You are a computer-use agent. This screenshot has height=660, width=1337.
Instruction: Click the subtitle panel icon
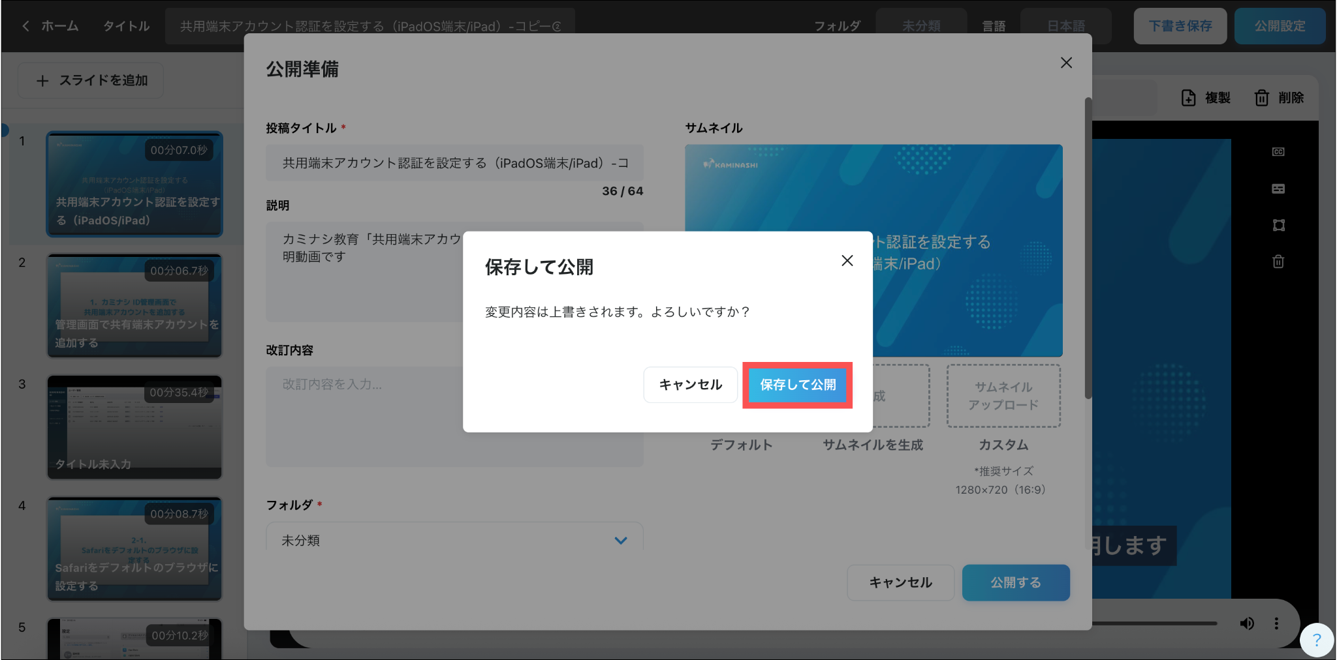click(x=1278, y=188)
